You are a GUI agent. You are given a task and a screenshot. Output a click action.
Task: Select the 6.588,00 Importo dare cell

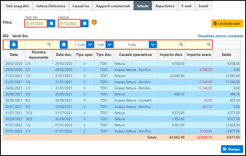tap(171, 64)
